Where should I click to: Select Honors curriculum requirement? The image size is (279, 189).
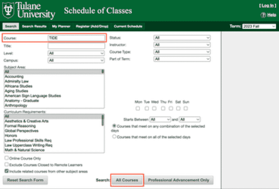pos(53,136)
